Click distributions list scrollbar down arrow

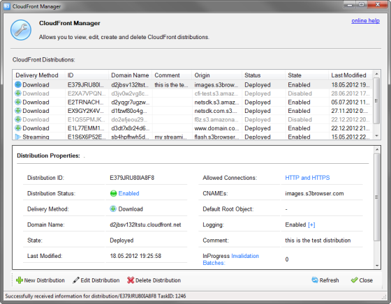(376, 136)
